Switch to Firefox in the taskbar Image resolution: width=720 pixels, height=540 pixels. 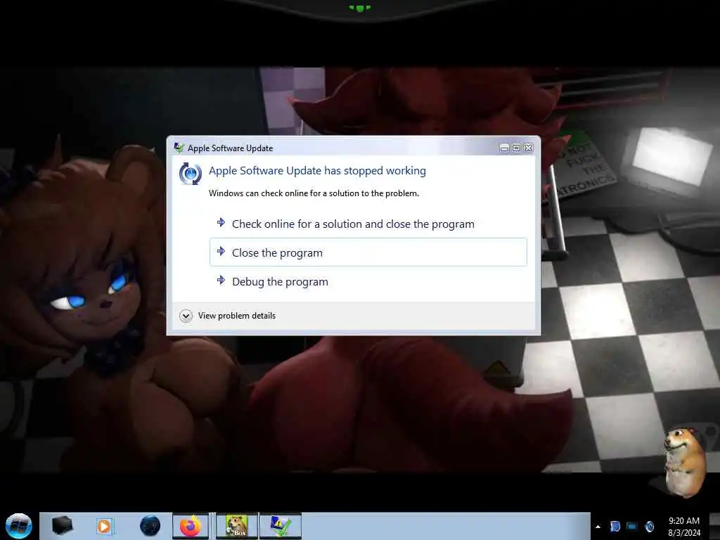point(191,526)
